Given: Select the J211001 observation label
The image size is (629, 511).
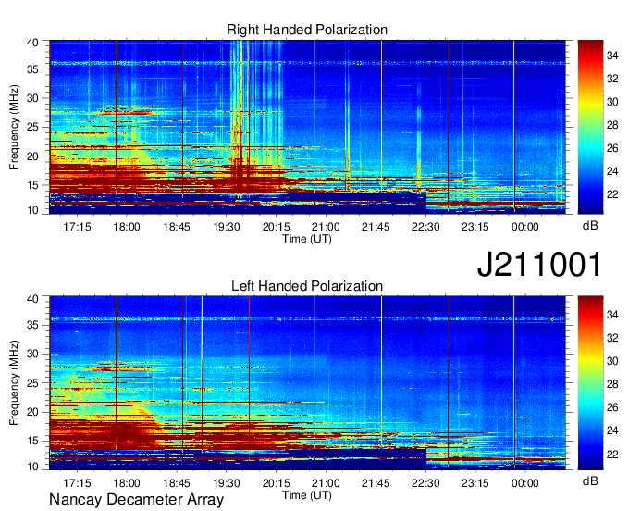Looking at the screenshot, I should pyautogui.click(x=539, y=265).
